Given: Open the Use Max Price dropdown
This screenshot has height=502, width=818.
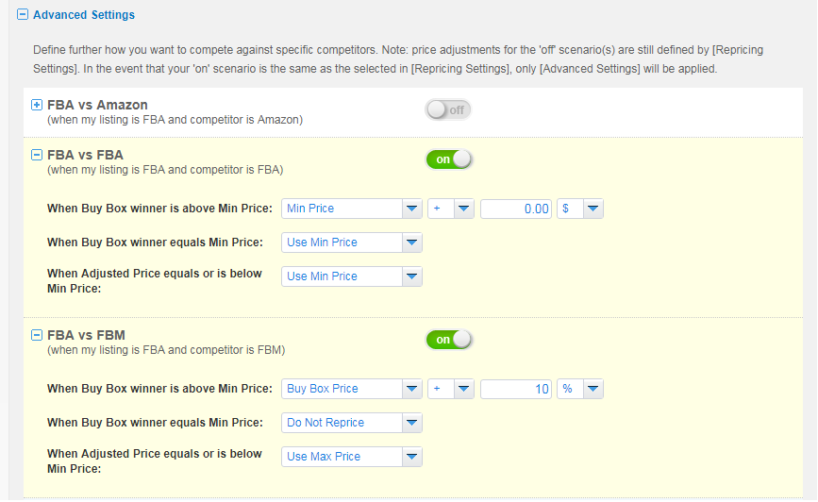Looking at the screenshot, I should click(352, 457).
